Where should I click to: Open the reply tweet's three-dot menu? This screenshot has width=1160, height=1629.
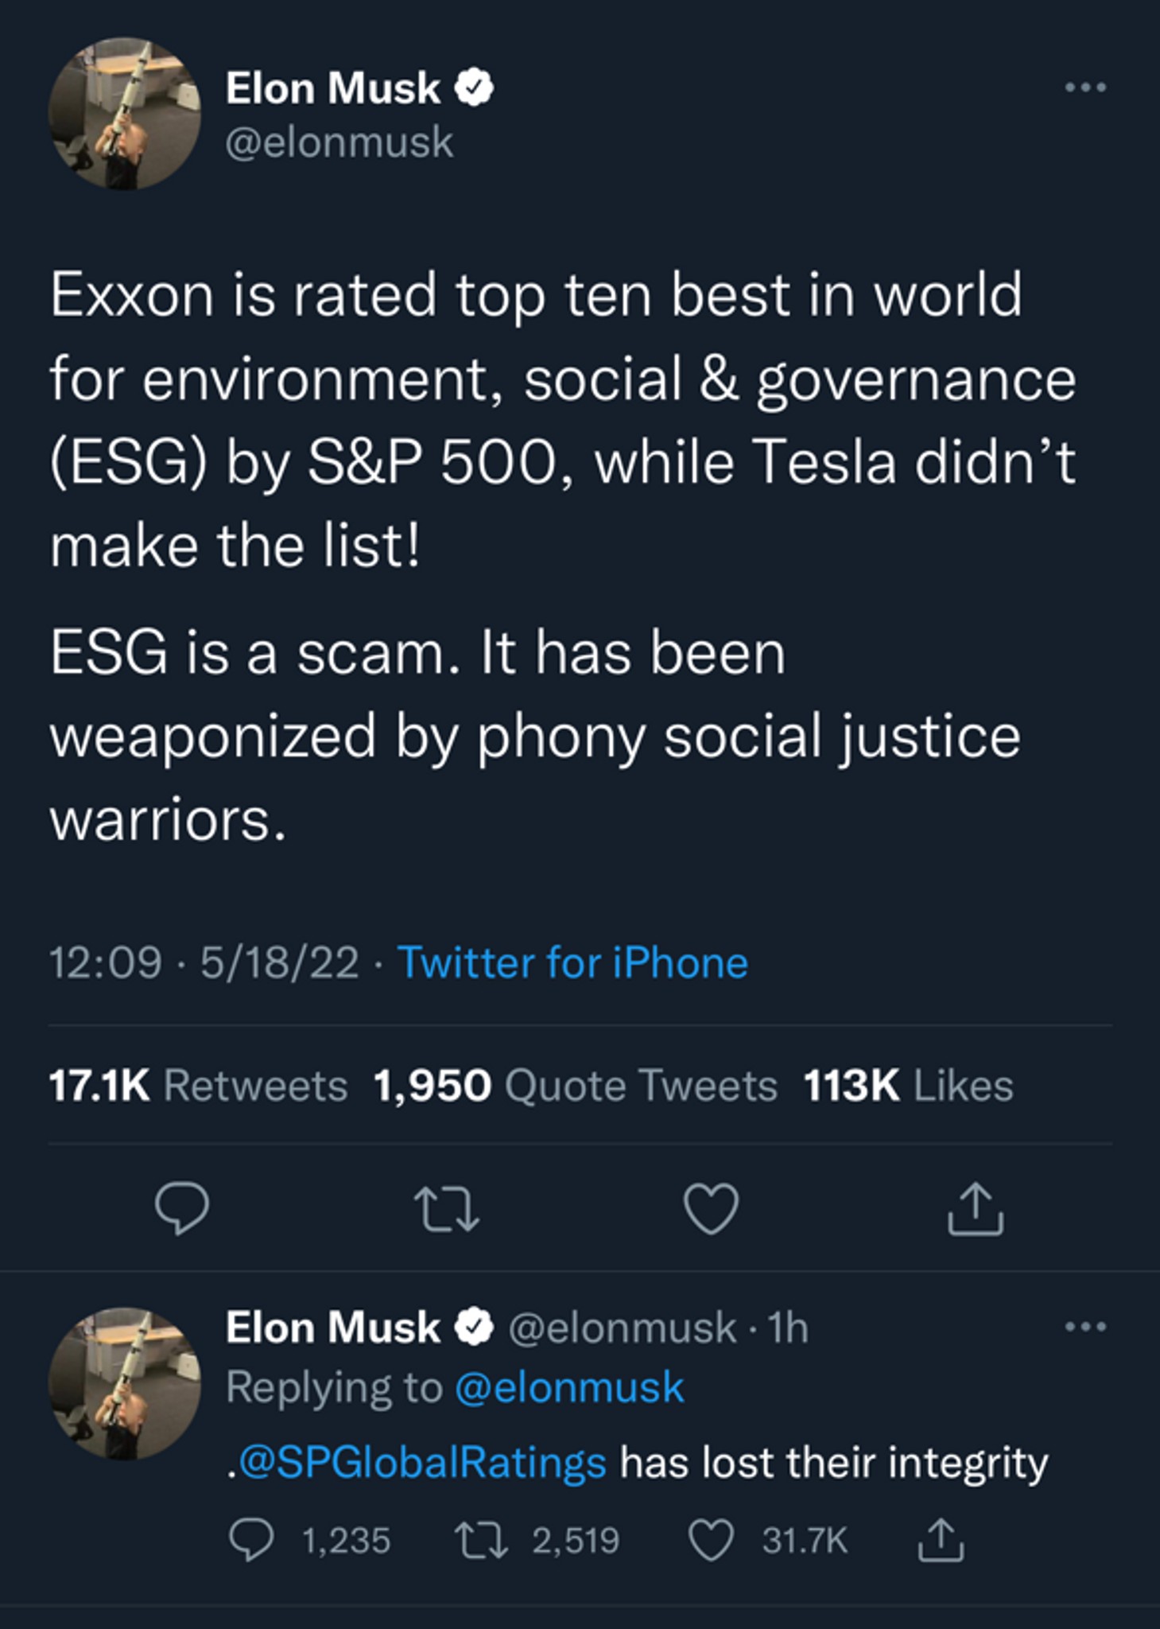pyautogui.click(x=1085, y=1327)
